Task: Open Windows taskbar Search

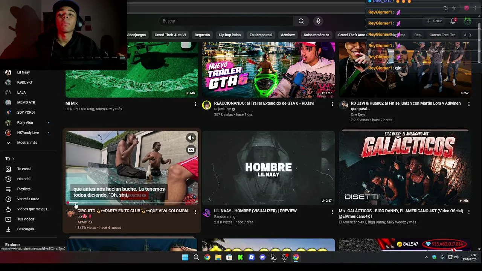Action: (x=196, y=257)
